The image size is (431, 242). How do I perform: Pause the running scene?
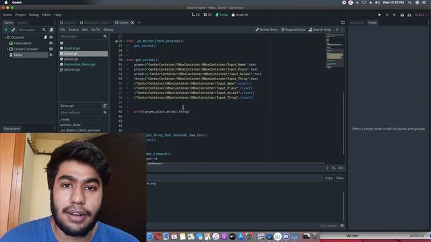(387, 15)
